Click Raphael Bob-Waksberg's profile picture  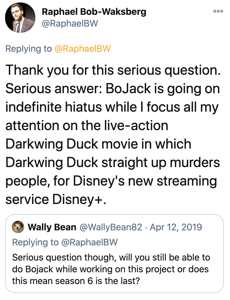pos(20,18)
